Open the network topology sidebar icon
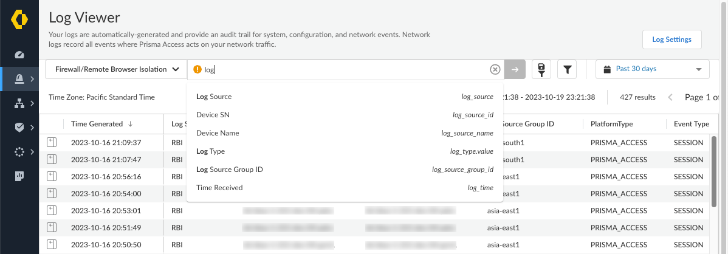This screenshot has width=728, height=254. coord(19,103)
